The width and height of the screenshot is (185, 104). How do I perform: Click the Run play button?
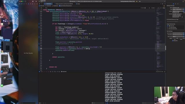tap(36, 1)
